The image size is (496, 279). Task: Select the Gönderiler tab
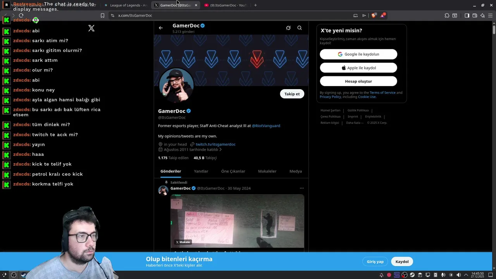[170, 171]
